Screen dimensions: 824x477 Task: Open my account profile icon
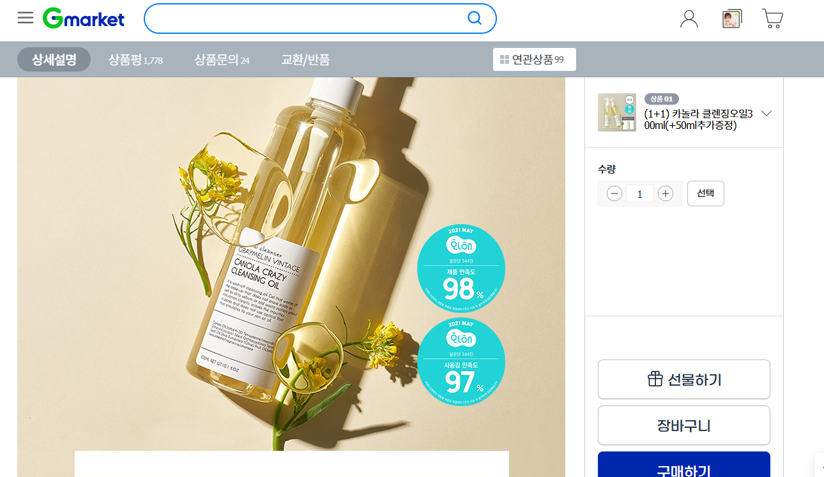click(x=689, y=19)
